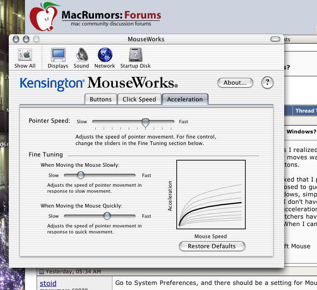Click the 'Fine Tuning' section heading
Screen dimensions: 317x290
46,154
